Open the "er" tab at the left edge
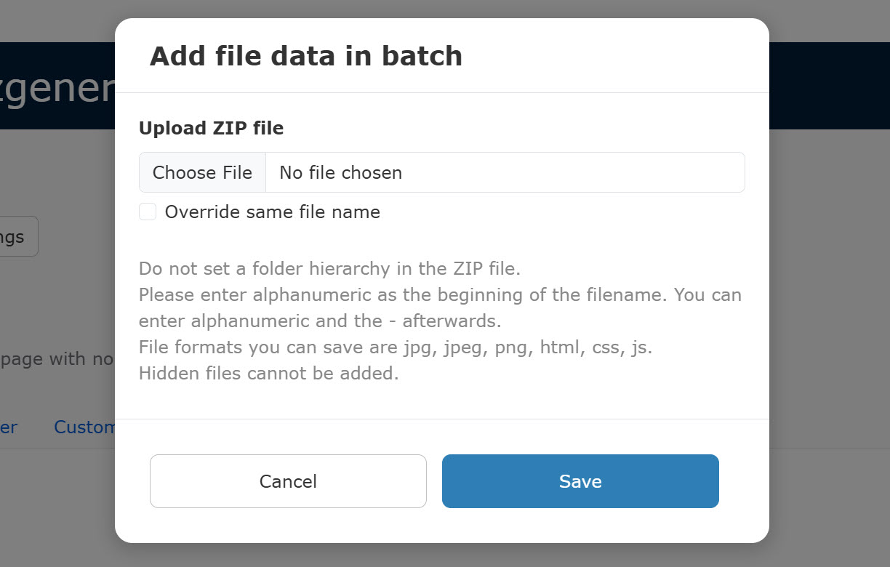Viewport: 890px width, 567px height. pyautogui.click(x=9, y=427)
